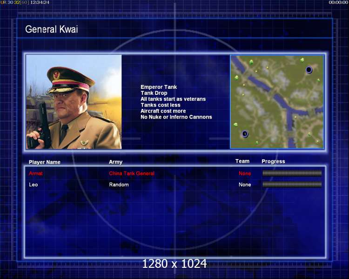Click Armat's team value 'None'
Screen dimensions: 349x279
click(x=245, y=173)
